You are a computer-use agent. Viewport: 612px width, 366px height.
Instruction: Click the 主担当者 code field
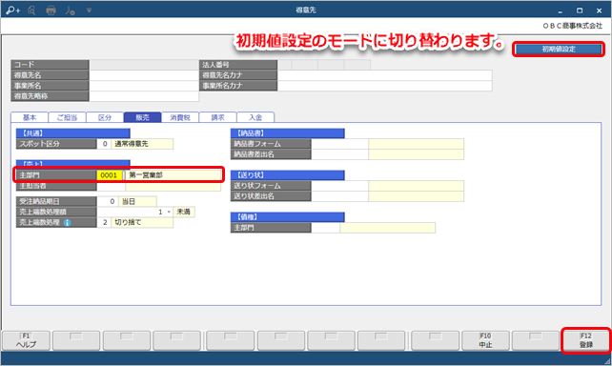(x=111, y=187)
